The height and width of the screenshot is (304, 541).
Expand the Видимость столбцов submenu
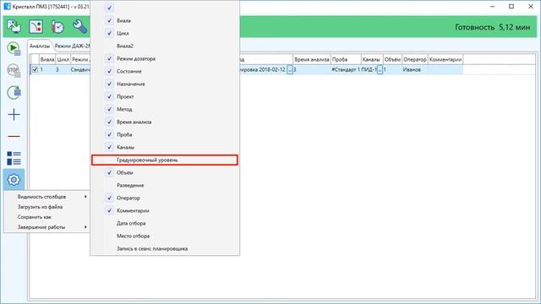pyautogui.click(x=47, y=197)
